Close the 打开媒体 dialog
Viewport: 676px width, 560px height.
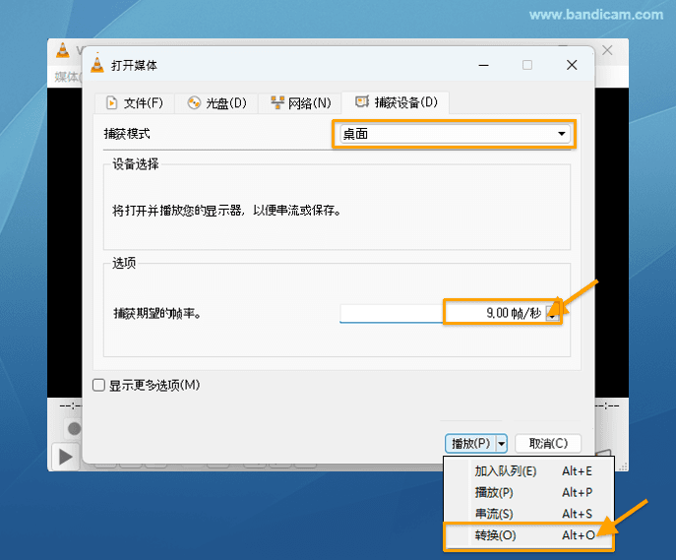point(572,65)
